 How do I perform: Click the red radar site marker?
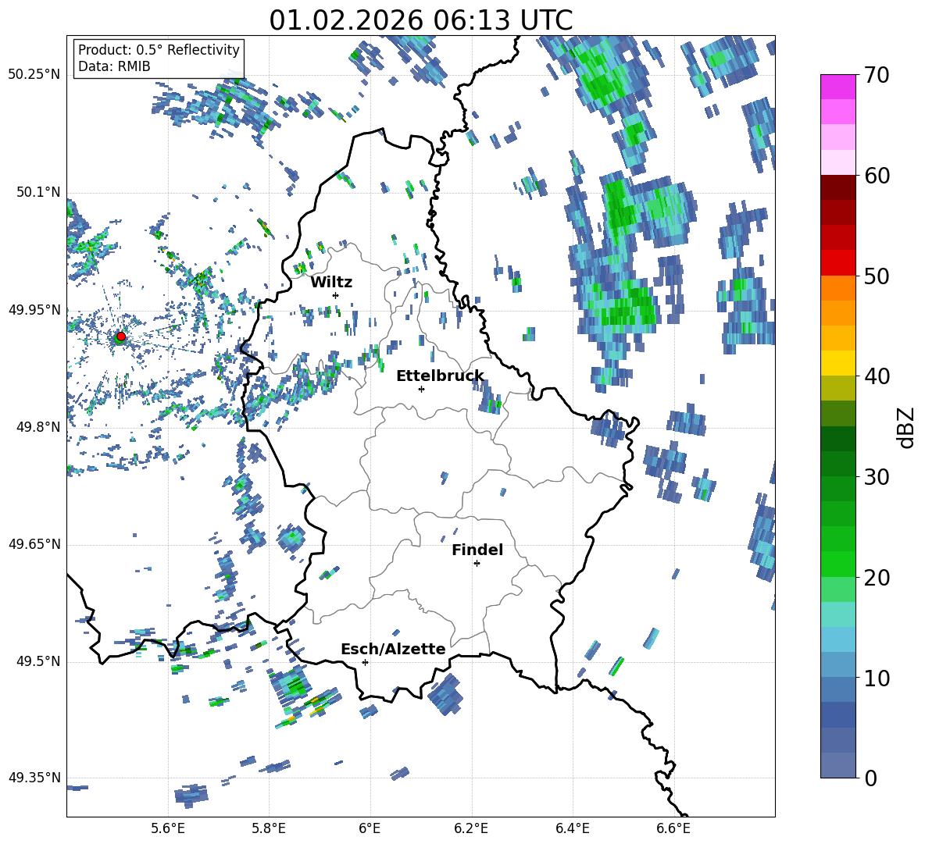click(x=121, y=337)
